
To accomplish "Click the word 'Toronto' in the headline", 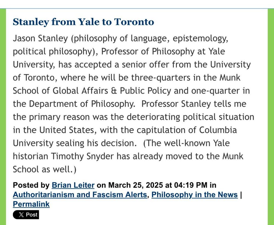I will (134, 22).
